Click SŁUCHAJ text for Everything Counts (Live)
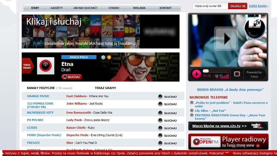Image resolution: width=277 pixels, height=156 pixels. [170, 136]
